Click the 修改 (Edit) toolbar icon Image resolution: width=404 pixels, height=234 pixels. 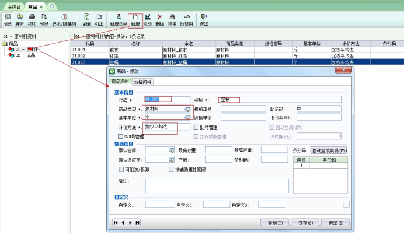point(148,20)
